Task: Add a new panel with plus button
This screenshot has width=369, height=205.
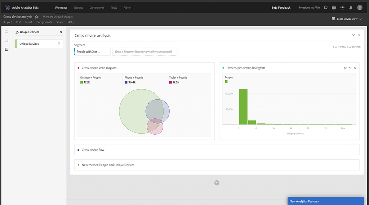Action: 217,183
